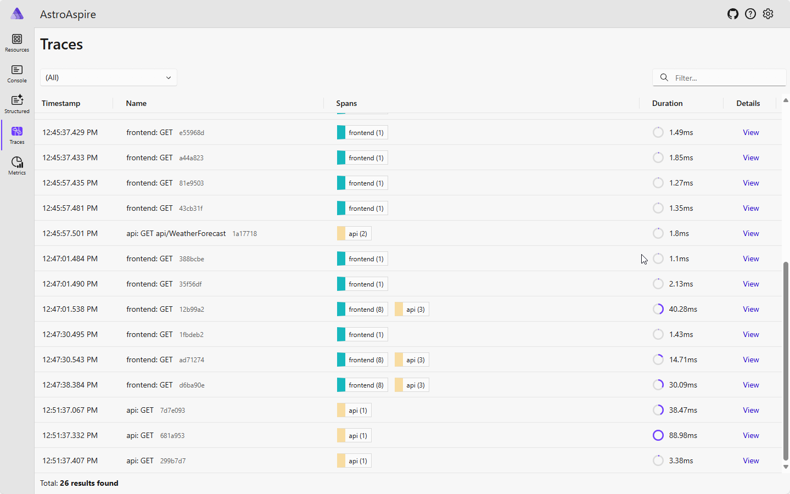Click timestamp 12:51:37.332 PM
This screenshot has height=494, width=790.
click(70, 435)
